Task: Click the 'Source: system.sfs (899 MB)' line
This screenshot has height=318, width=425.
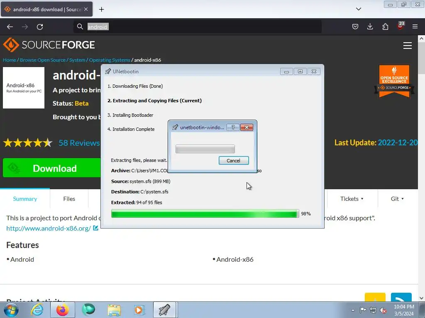Action: pyautogui.click(x=141, y=181)
